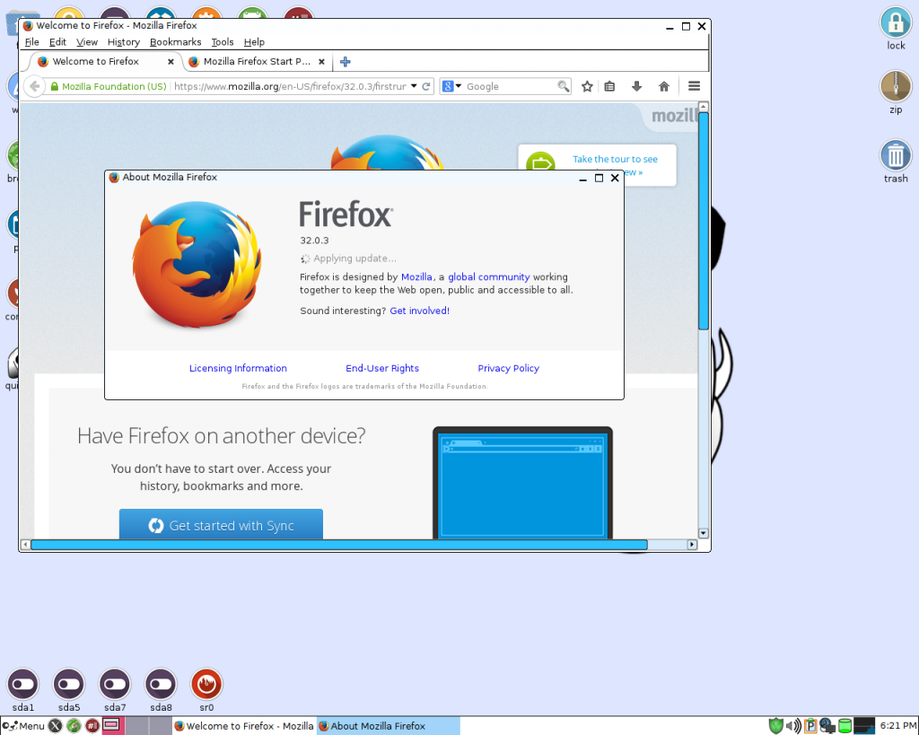This screenshot has width=919, height=735.
Task: Click the green shield firewall tray icon
Action: point(775,726)
